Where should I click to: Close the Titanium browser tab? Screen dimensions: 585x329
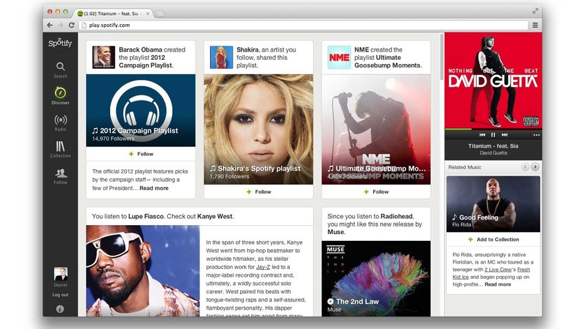point(148,14)
